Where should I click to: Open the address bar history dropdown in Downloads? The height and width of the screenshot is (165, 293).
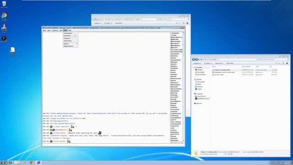(257, 59)
